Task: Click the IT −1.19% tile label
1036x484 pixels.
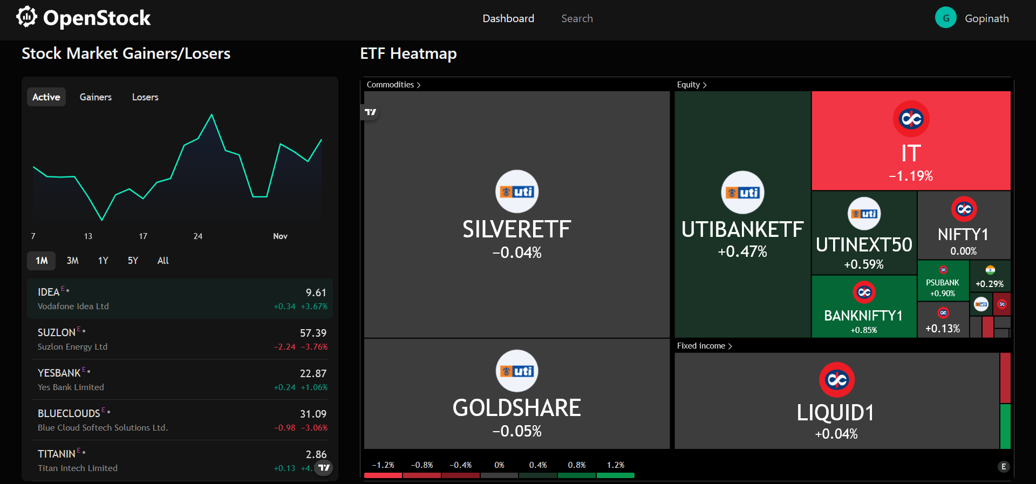Action: coord(911,163)
